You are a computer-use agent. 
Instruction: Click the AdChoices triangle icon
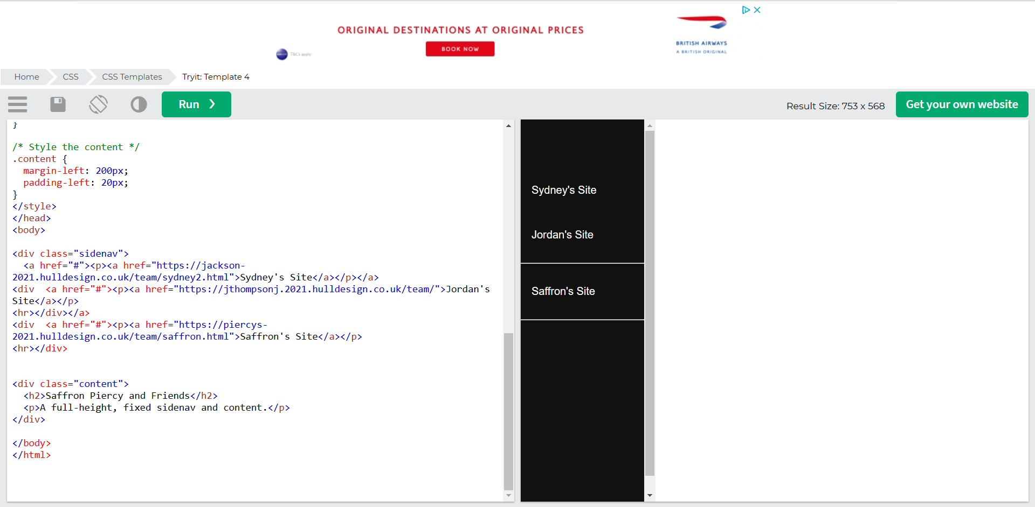746,10
